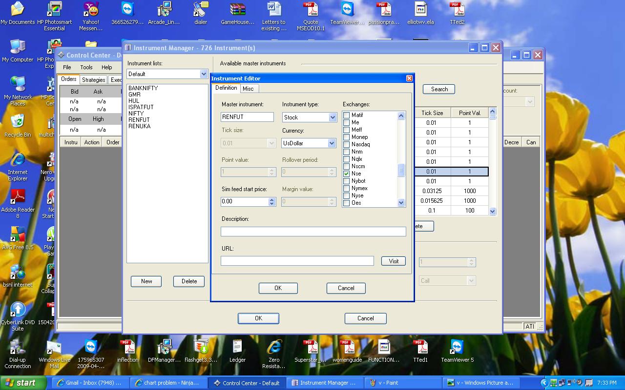Open the Currency dropdown showing UsDollar
This screenshot has height=390, width=625.
point(332,143)
